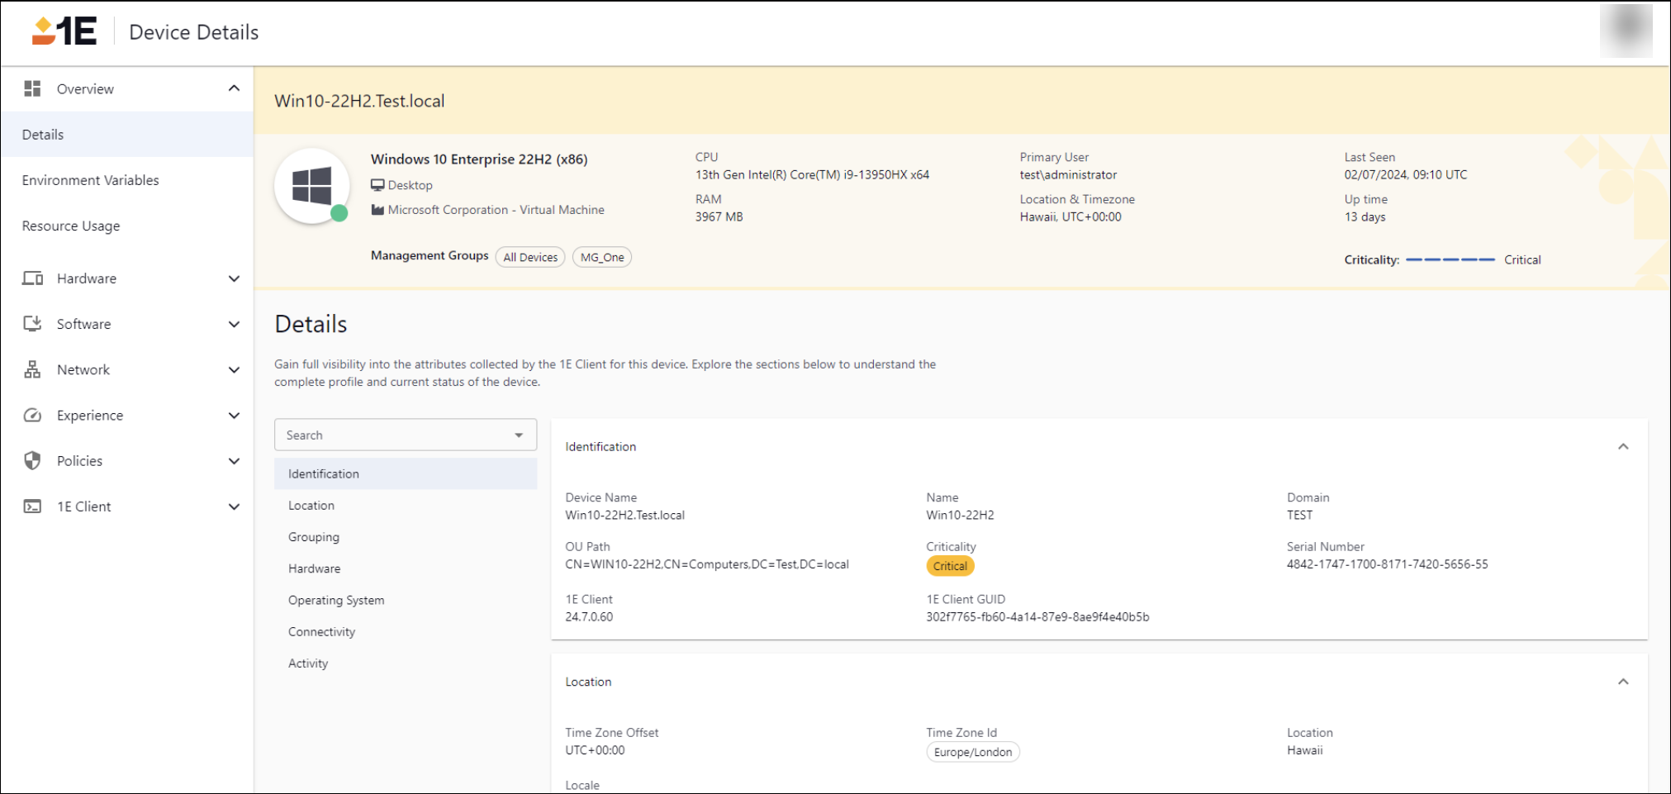The width and height of the screenshot is (1671, 794).
Task: Select the MG_One management group chip
Action: [601, 257]
